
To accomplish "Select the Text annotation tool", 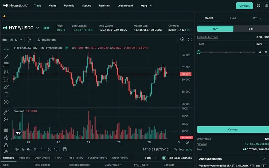I will click(x=6, y=95).
